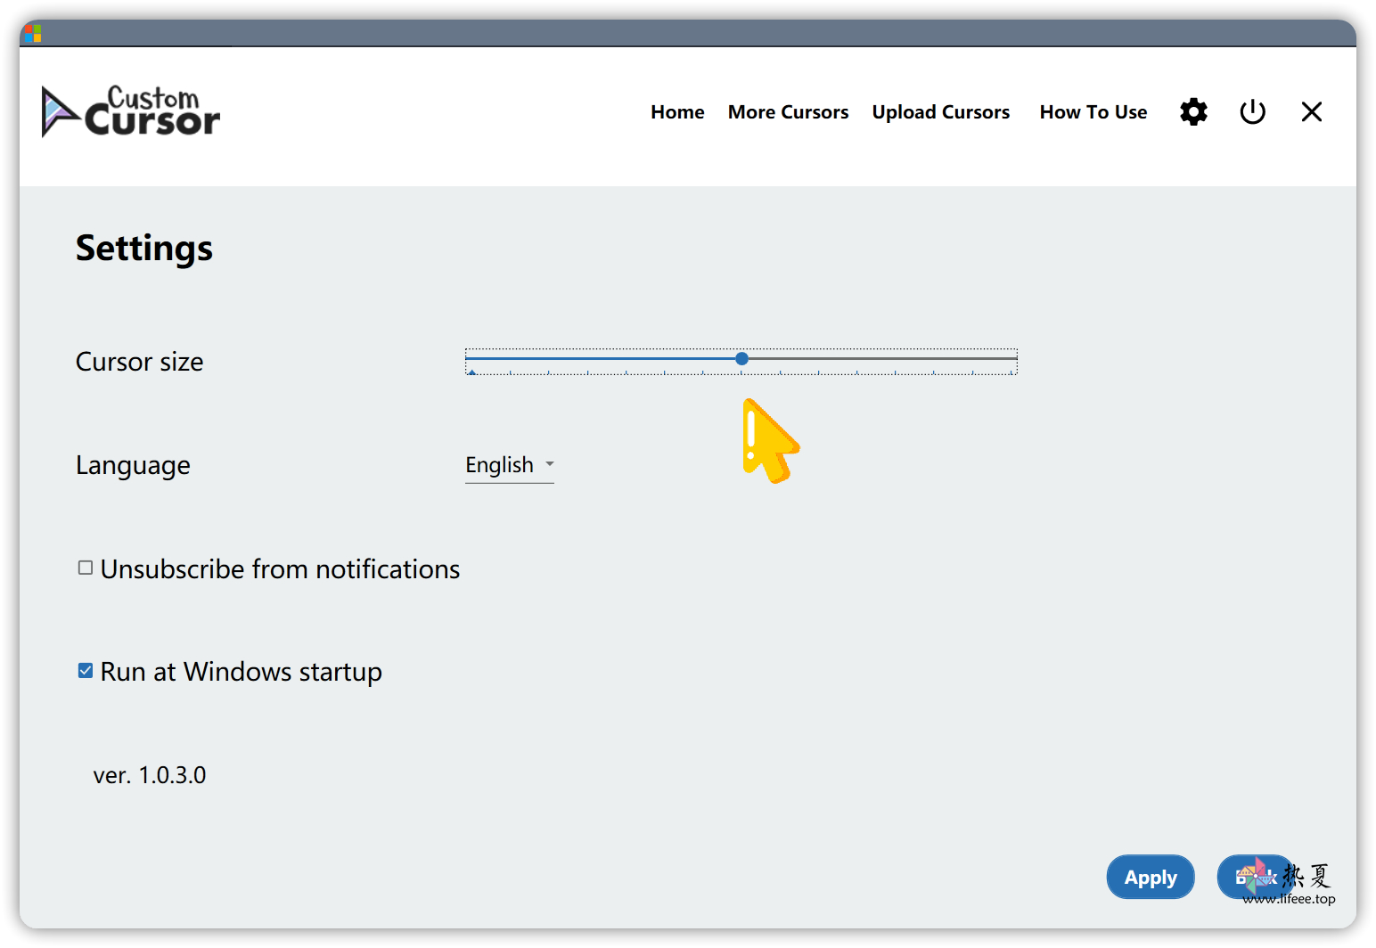
Task: Click the Windows logo in title bar
Action: 33,34
